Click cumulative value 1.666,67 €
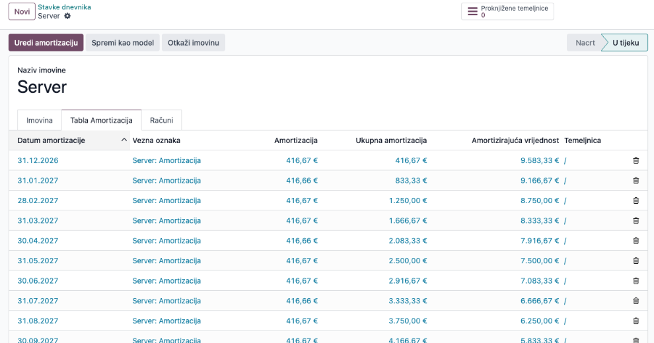654x343 pixels. click(408, 220)
